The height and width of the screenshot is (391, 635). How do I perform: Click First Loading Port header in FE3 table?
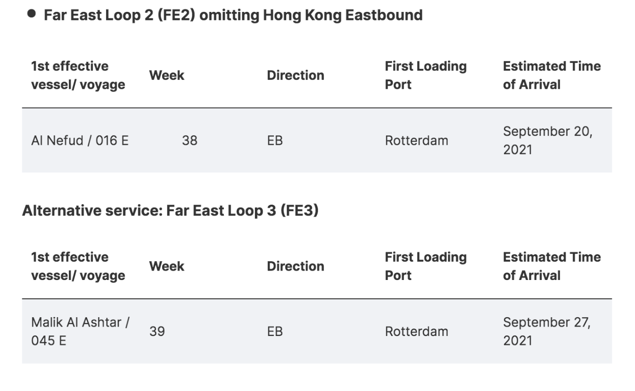[x=425, y=266]
